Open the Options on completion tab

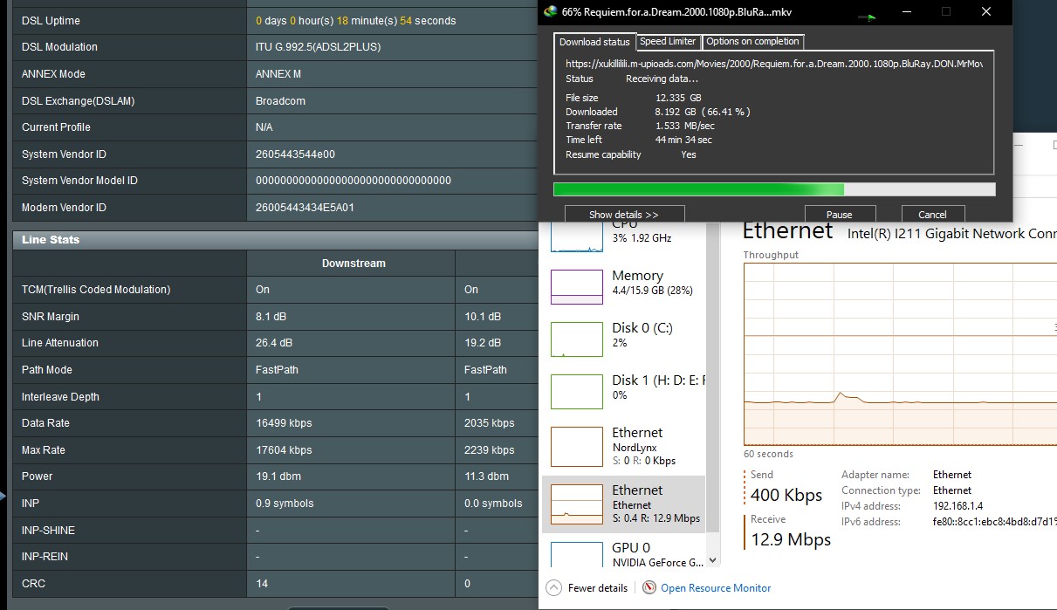[752, 41]
